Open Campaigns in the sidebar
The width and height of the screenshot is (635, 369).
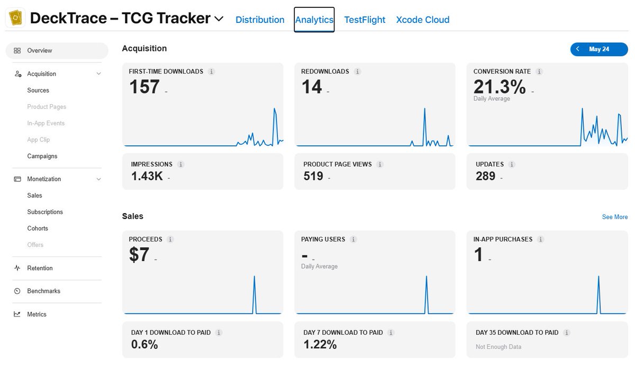coord(42,156)
